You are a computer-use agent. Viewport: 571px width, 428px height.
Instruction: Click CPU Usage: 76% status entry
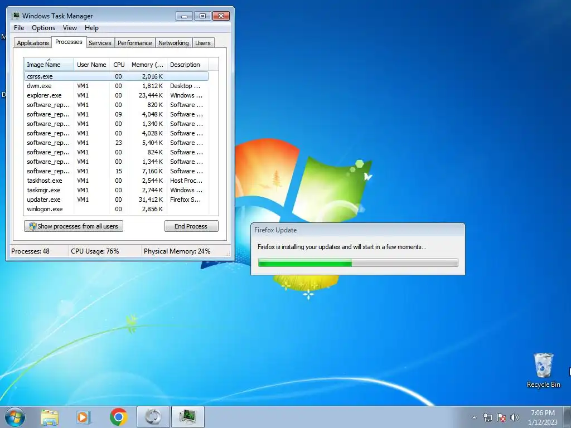point(95,251)
